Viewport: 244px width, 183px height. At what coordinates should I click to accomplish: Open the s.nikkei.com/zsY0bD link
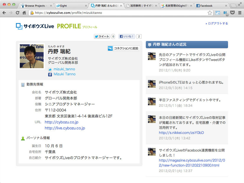coord(181,133)
